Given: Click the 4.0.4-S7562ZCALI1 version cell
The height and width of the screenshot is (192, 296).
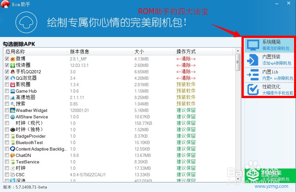Looking at the screenshot, I should tap(88, 175).
